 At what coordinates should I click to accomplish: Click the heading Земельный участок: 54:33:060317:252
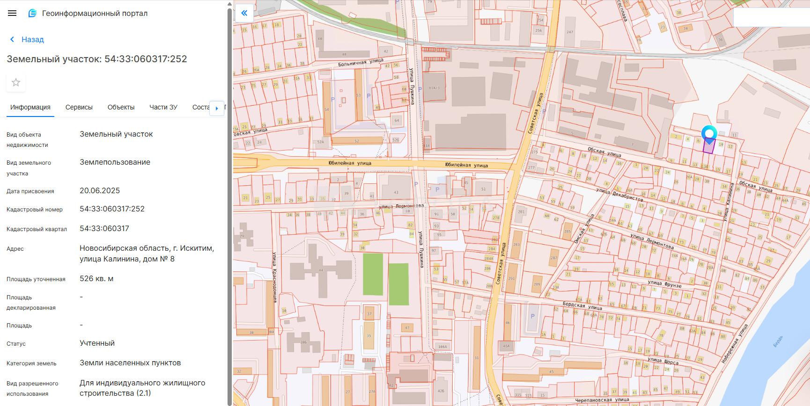click(97, 59)
